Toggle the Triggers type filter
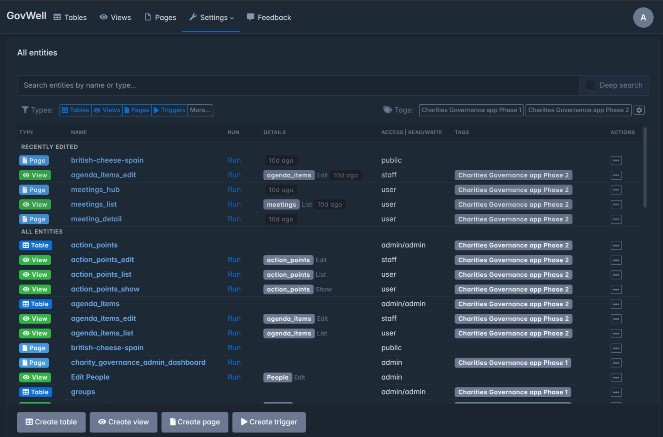The width and height of the screenshot is (663, 437). (170, 110)
